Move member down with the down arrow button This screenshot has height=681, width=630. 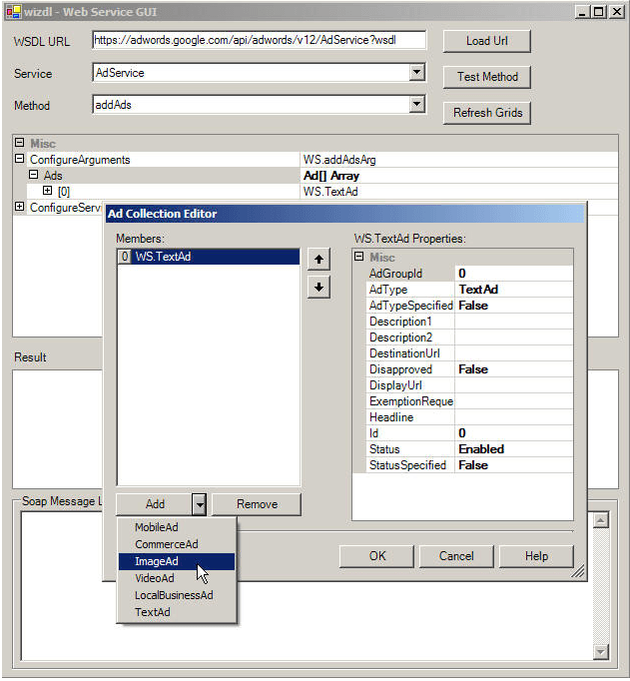319,288
